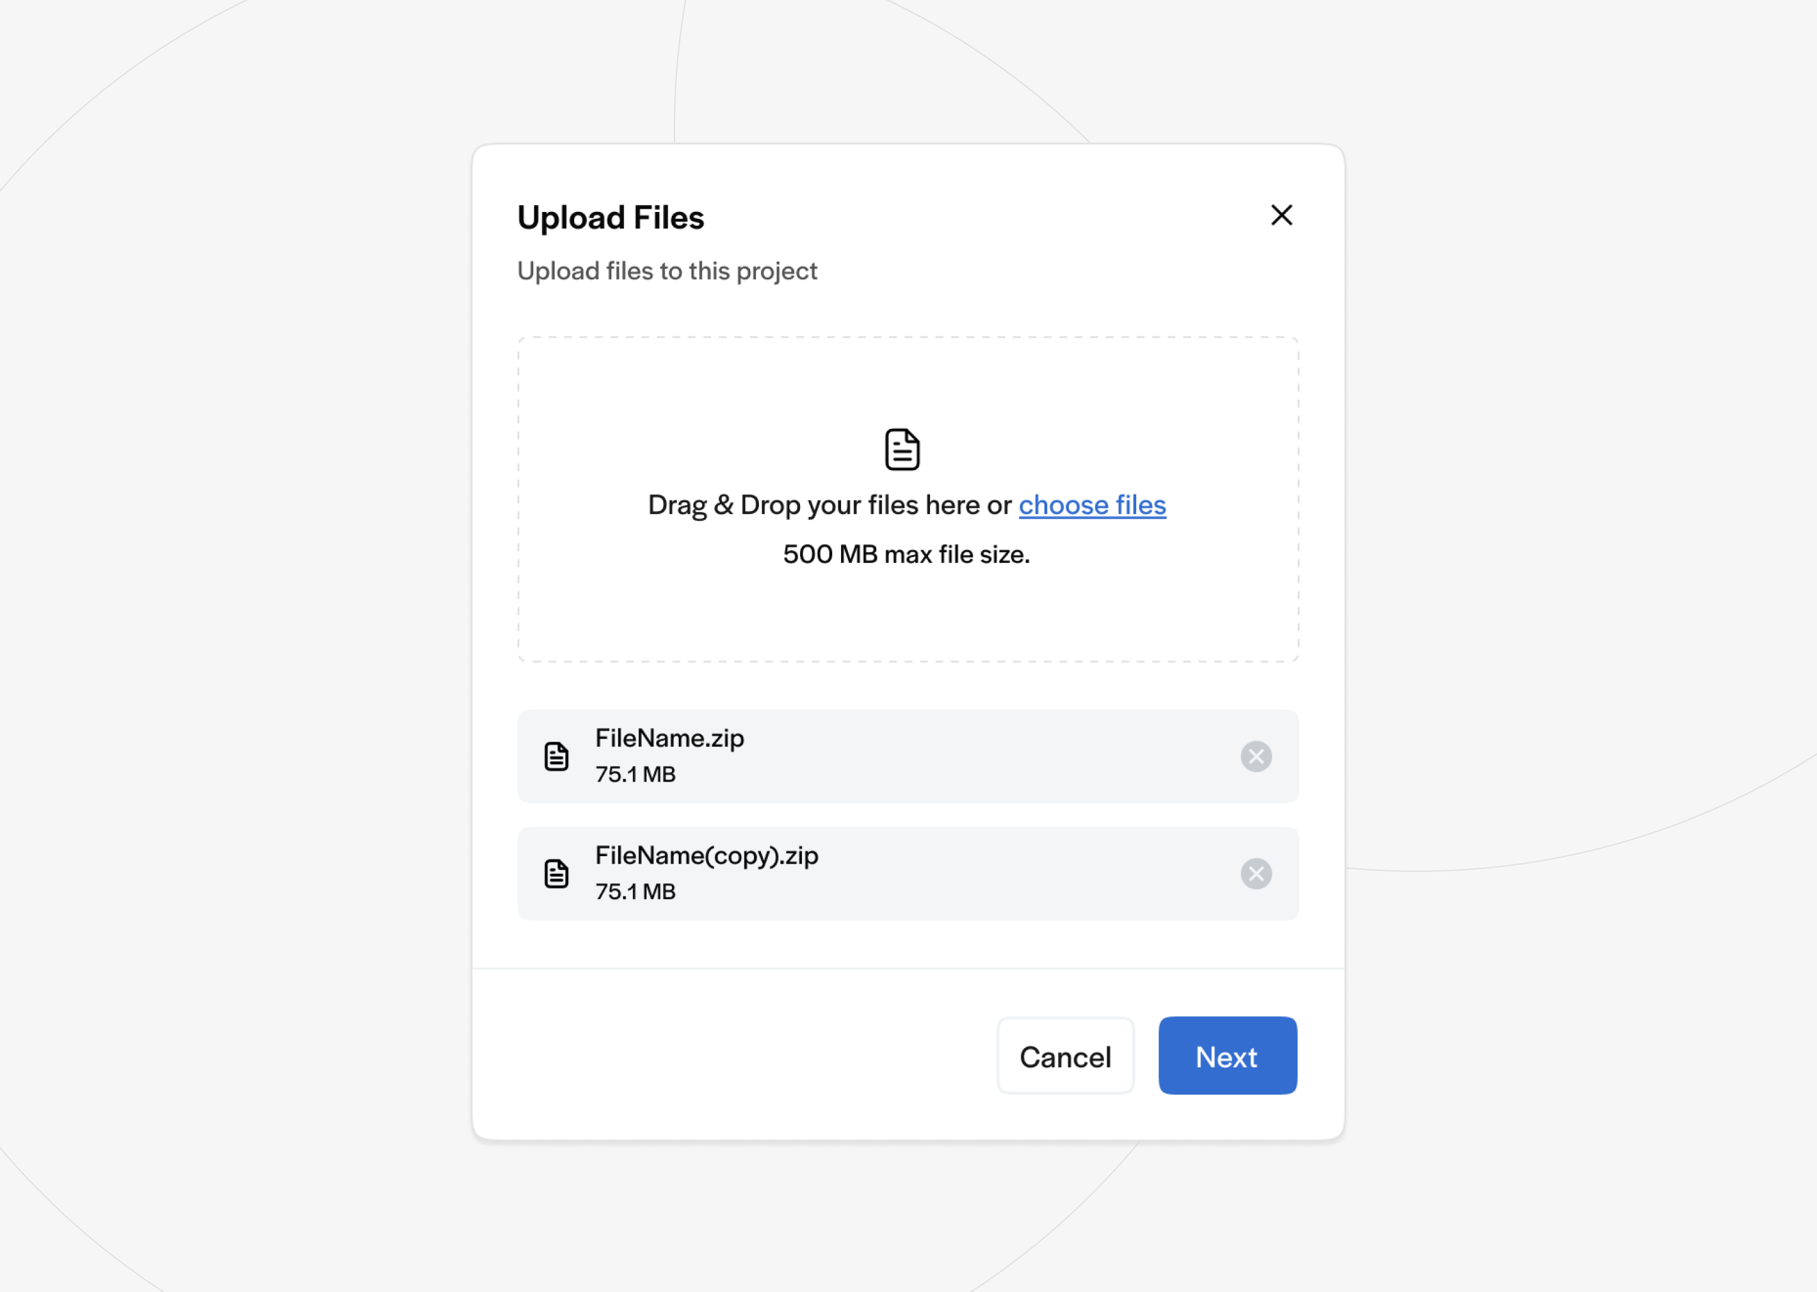Image resolution: width=1817 pixels, height=1292 pixels.
Task: Click the file icon next to FileName(copy).zip
Action: [556, 872]
